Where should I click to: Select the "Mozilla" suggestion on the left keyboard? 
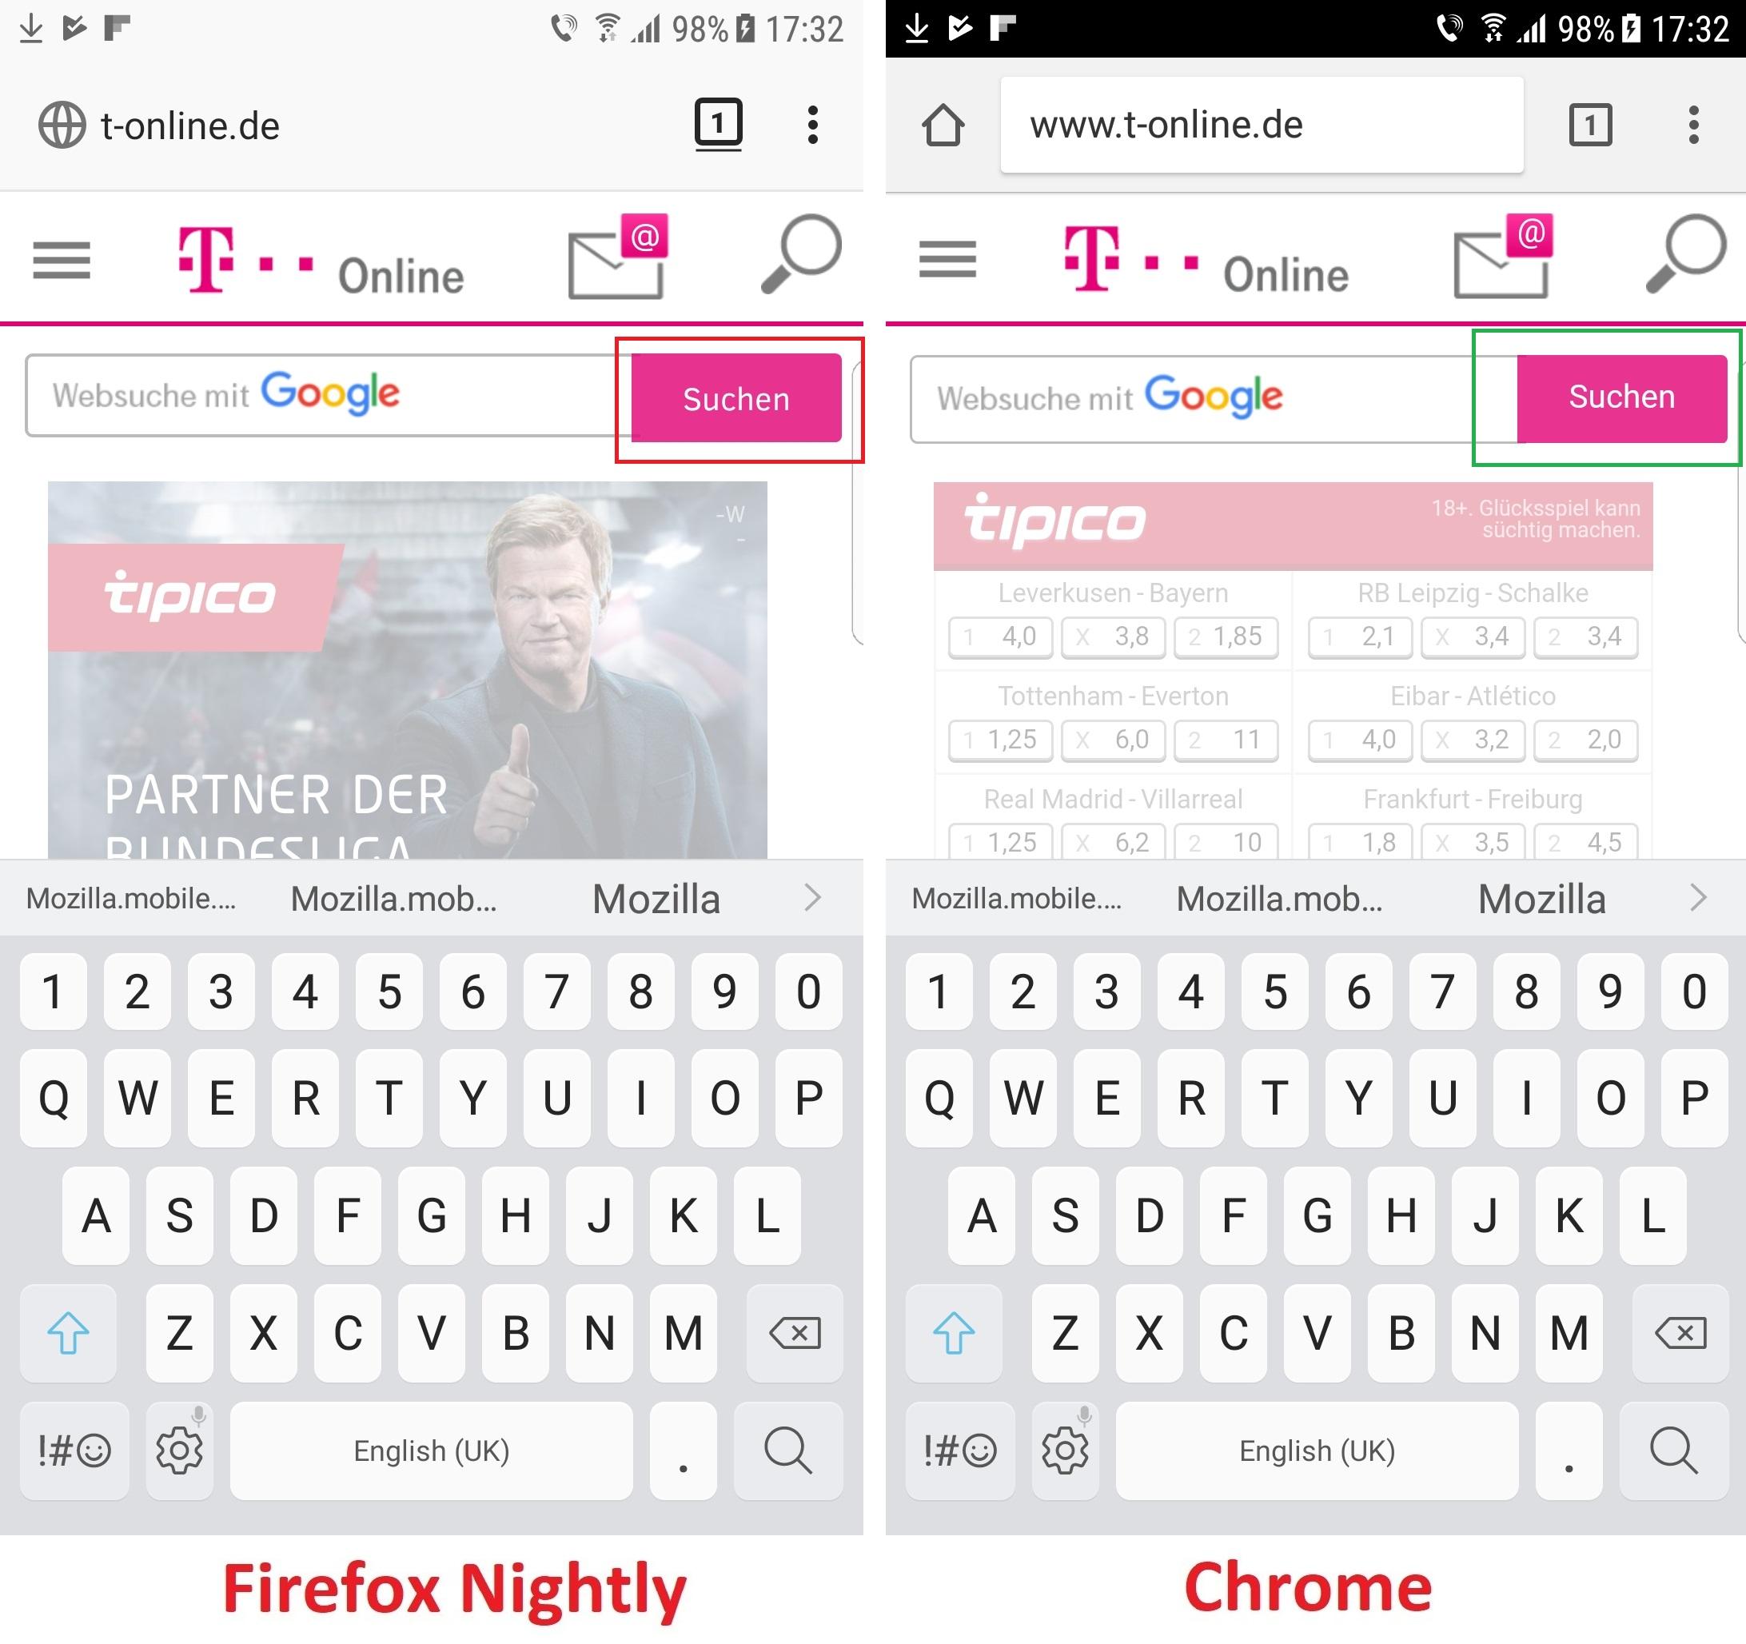point(656,899)
